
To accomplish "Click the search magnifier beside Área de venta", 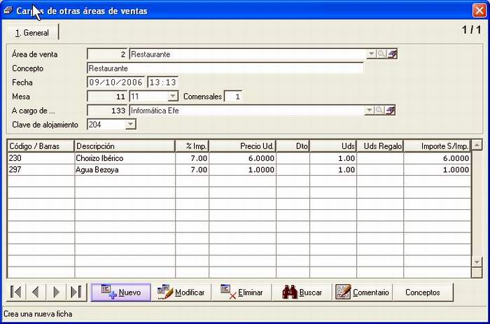I will click(x=381, y=54).
